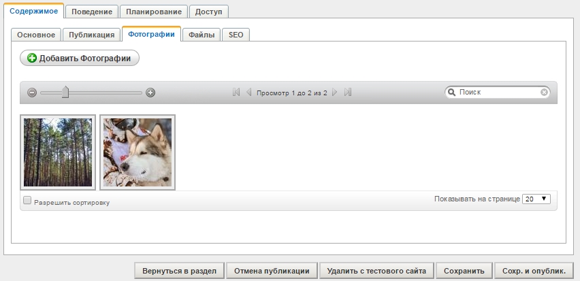This screenshot has height=281, width=580.
Task: Click Отмена публикации button
Action: point(272,271)
